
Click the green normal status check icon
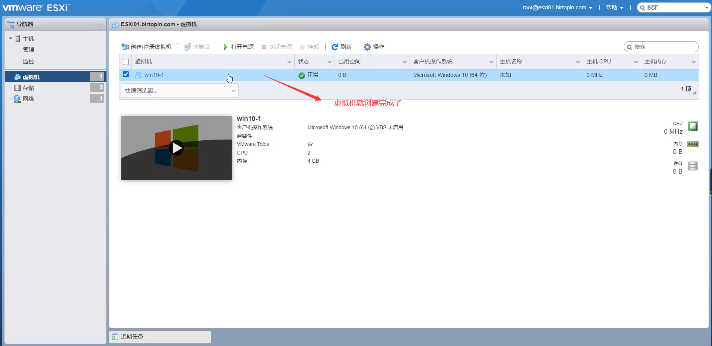(x=302, y=75)
